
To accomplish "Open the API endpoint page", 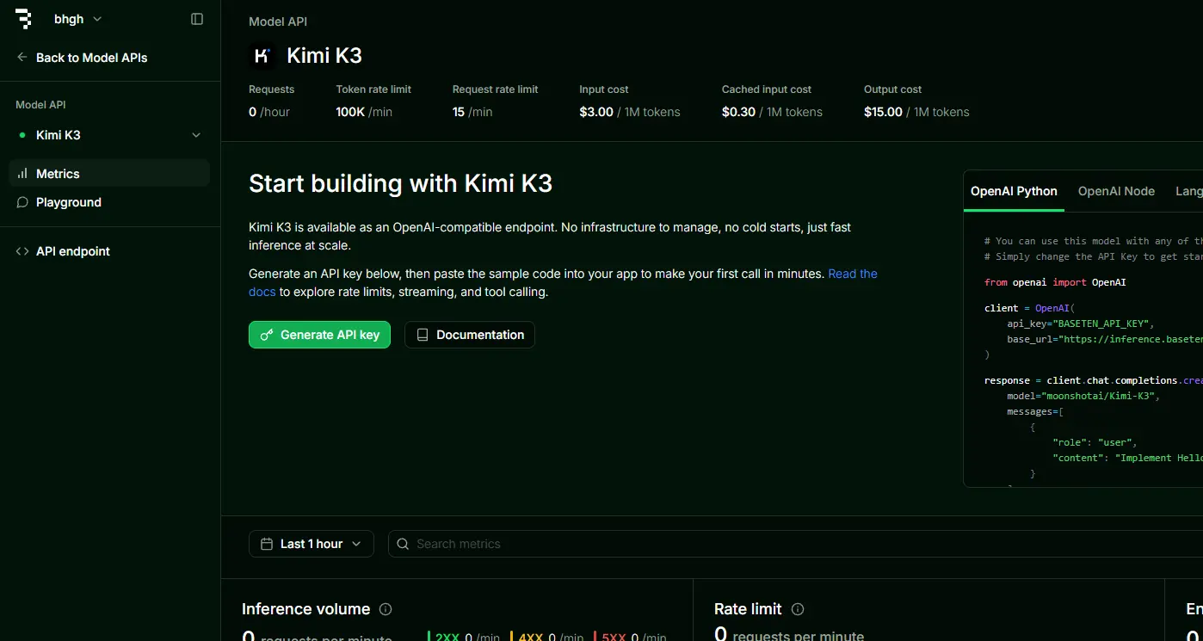I will click(x=109, y=251).
